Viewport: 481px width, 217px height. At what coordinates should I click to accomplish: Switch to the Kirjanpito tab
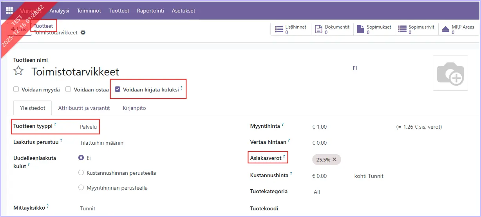pos(134,108)
